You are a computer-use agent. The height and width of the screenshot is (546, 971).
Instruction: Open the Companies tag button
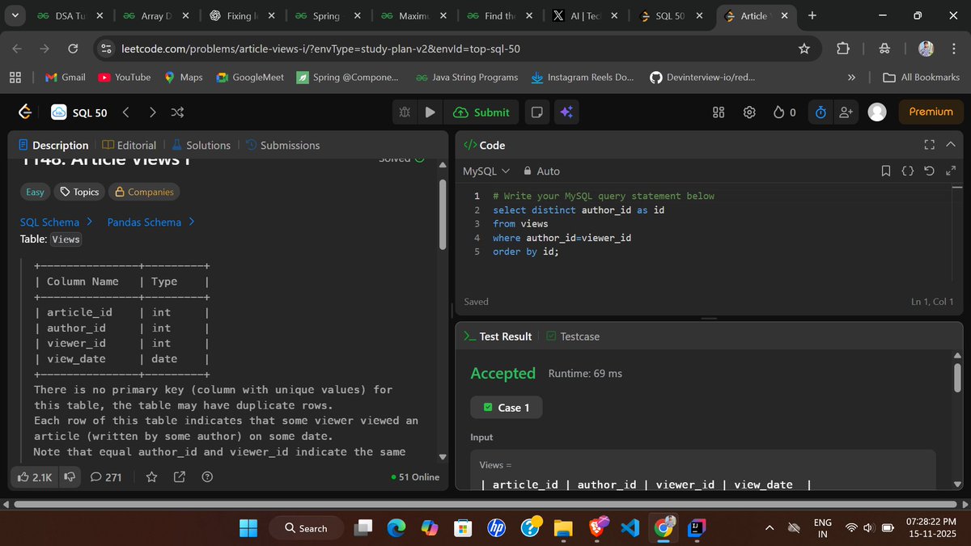click(144, 192)
